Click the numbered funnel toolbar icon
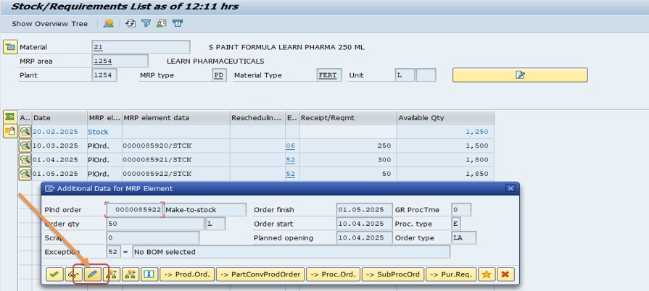 tap(178, 24)
